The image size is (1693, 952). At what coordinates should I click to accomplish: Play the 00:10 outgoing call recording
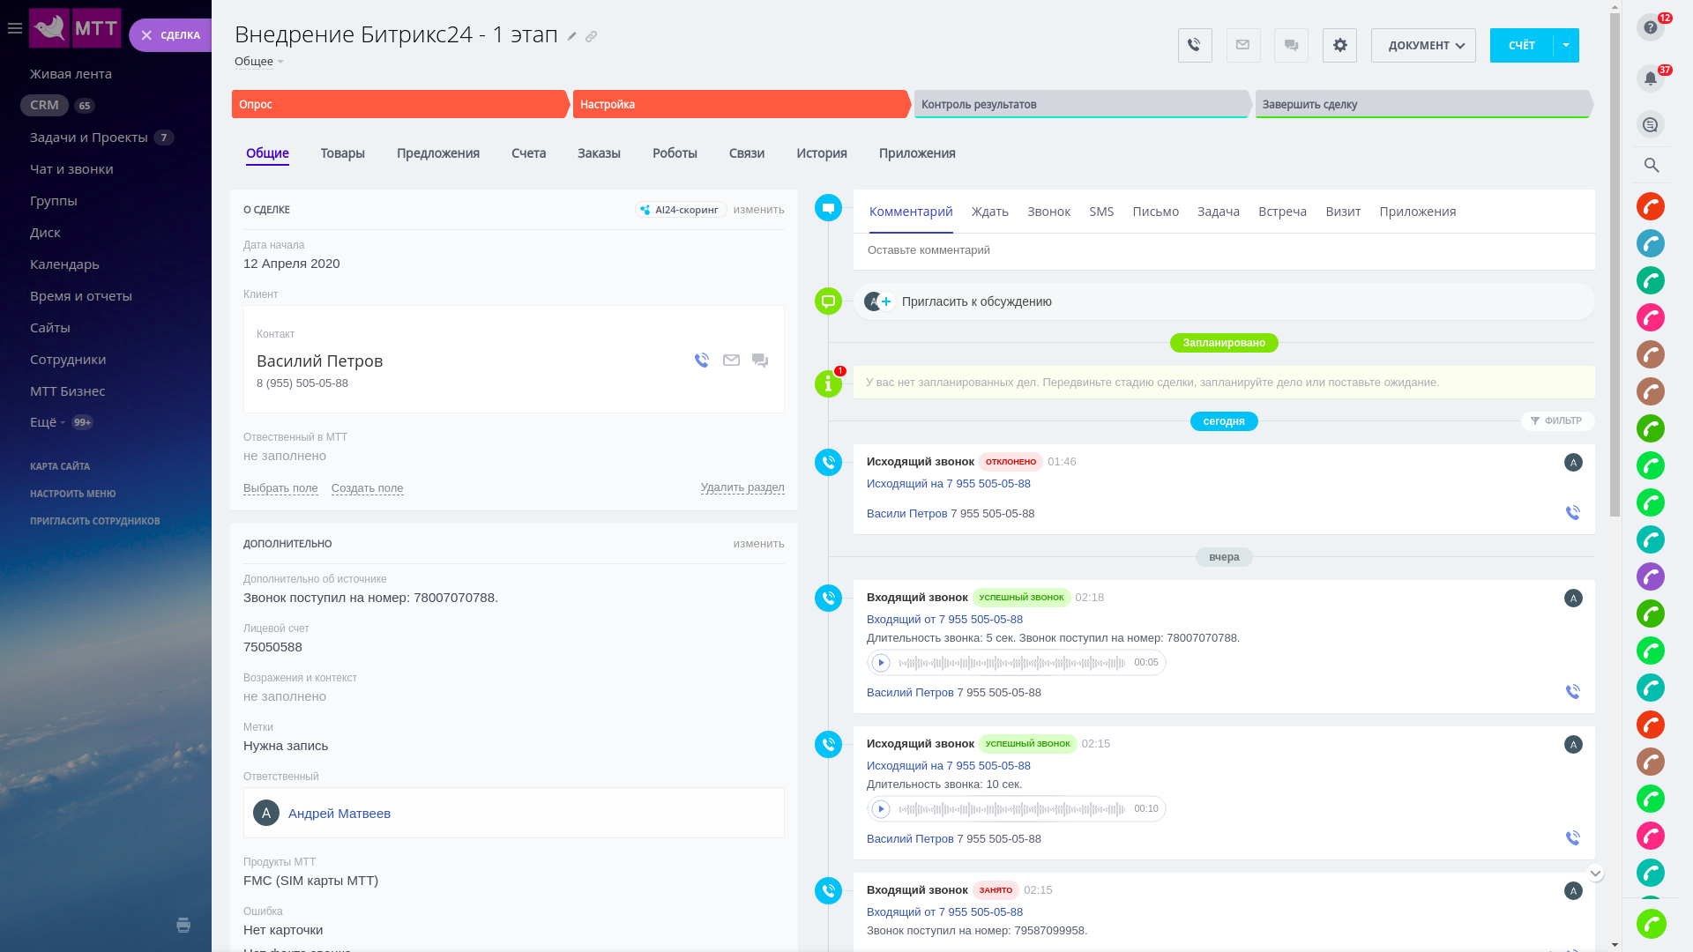pyautogui.click(x=881, y=809)
